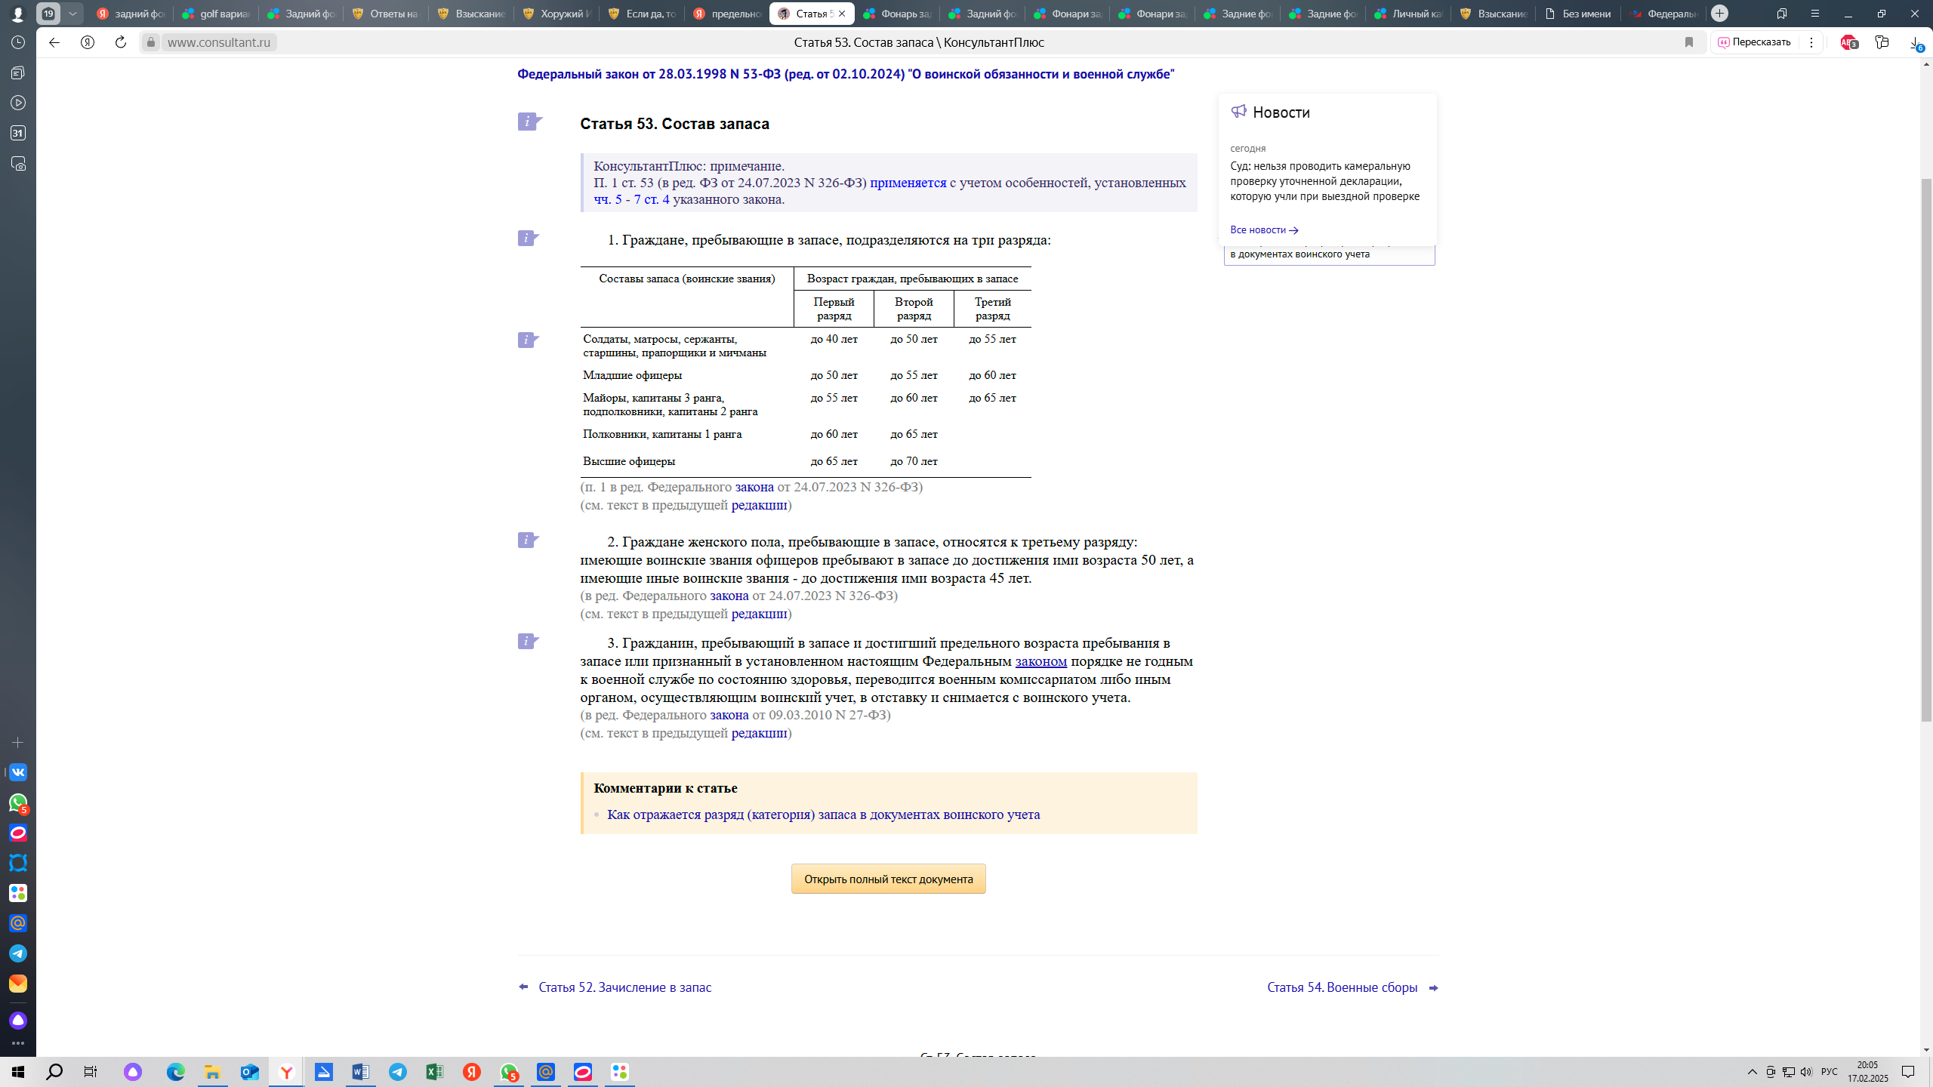The height and width of the screenshot is (1087, 1933).
Task: Open File Explorer from the taskbar
Action: coord(212,1072)
